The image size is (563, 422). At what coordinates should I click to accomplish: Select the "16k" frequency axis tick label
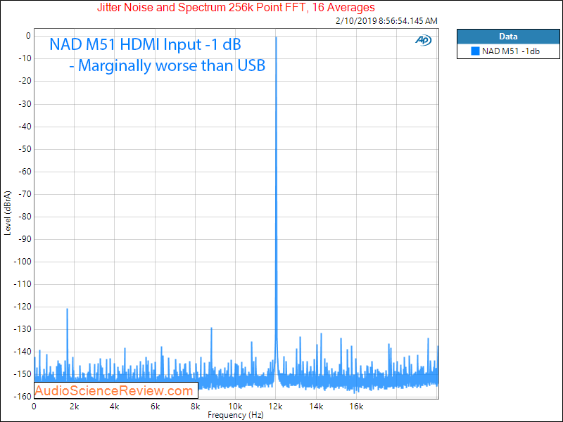(357, 407)
